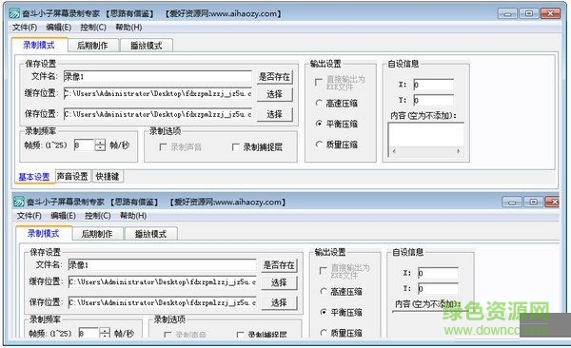Click 帧频 value field in top window
The width and height of the screenshot is (571, 348).
84,145
